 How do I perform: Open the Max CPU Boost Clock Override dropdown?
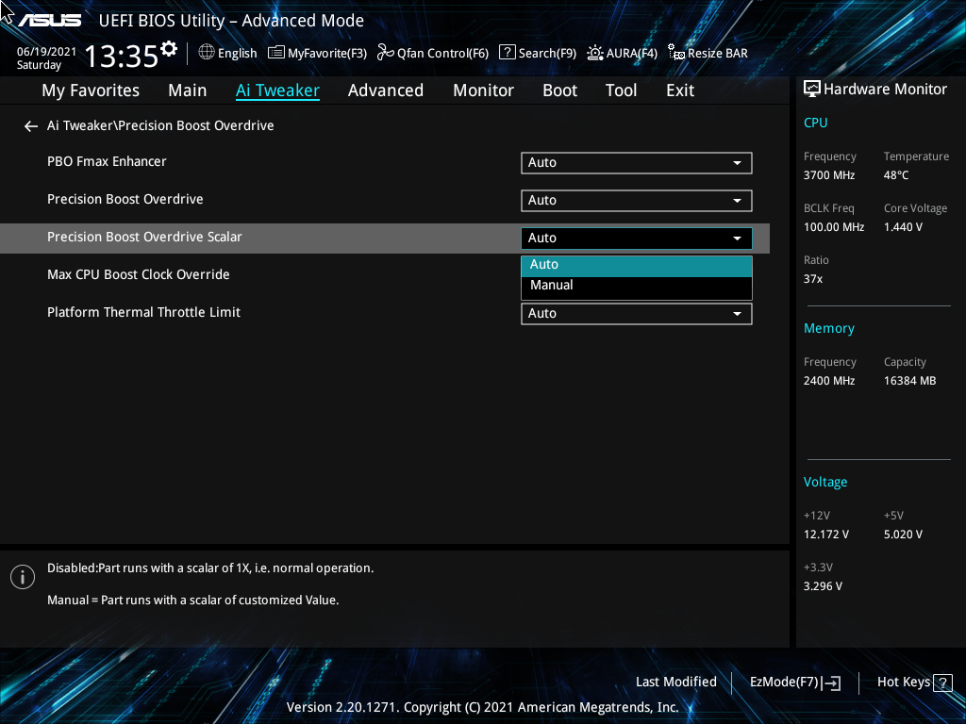pos(636,275)
